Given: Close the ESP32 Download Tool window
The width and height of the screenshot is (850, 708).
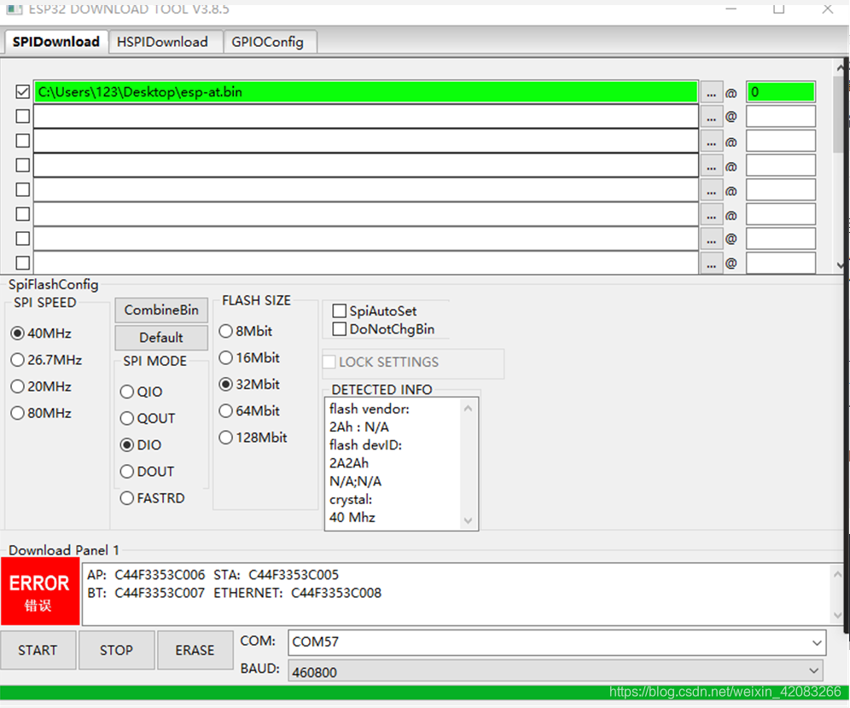Looking at the screenshot, I should click(827, 9).
